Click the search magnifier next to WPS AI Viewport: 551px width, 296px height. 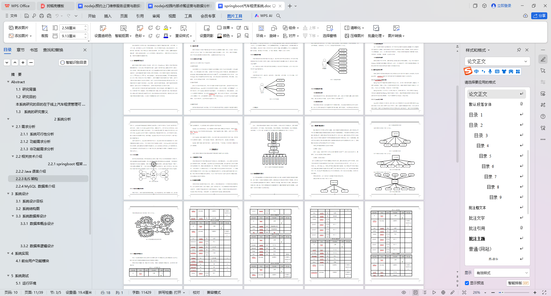tap(278, 16)
